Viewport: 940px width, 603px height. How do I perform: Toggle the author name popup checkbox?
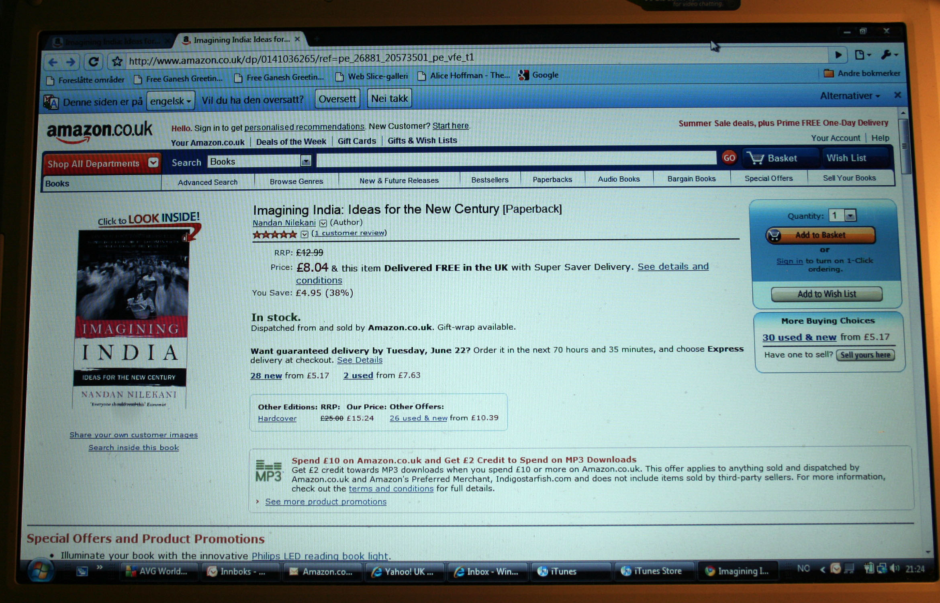(x=323, y=223)
